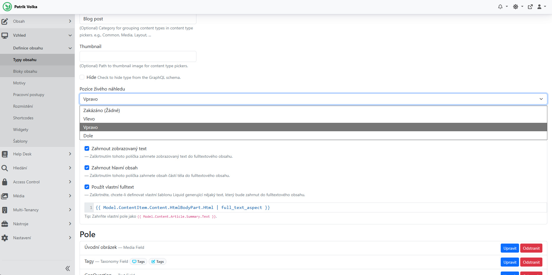Expand the Nastavení menu chevron
Image resolution: width=552 pixels, height=275 pixels.
click(x=70, y=238)
